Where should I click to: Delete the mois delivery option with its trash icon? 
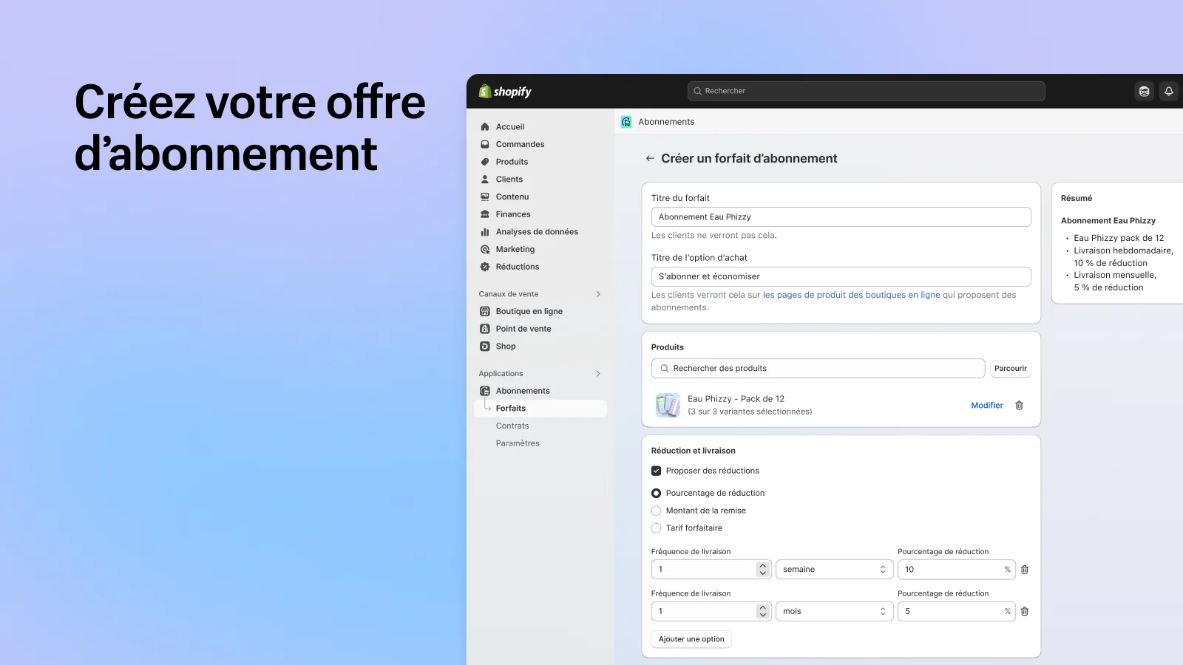(x=1025, y=612)
